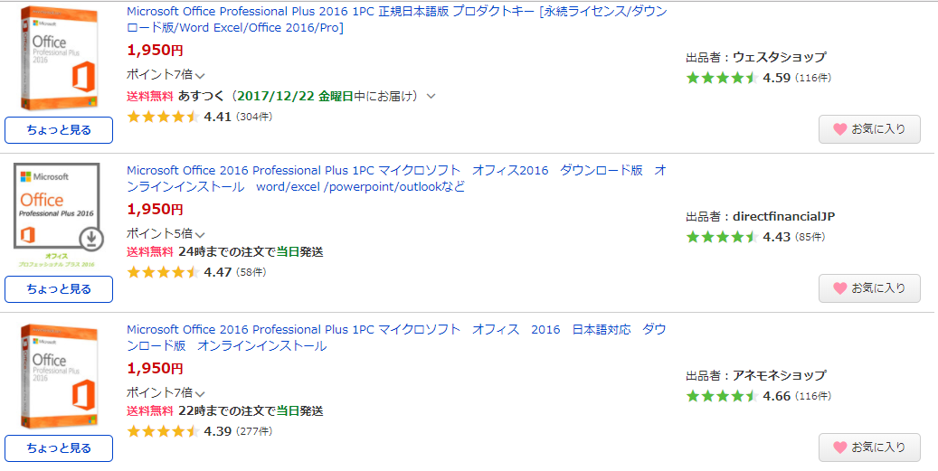938x471 pixels.
Task: Add the ウェスタショップ item to お気に入り
Action: (868, 129)
